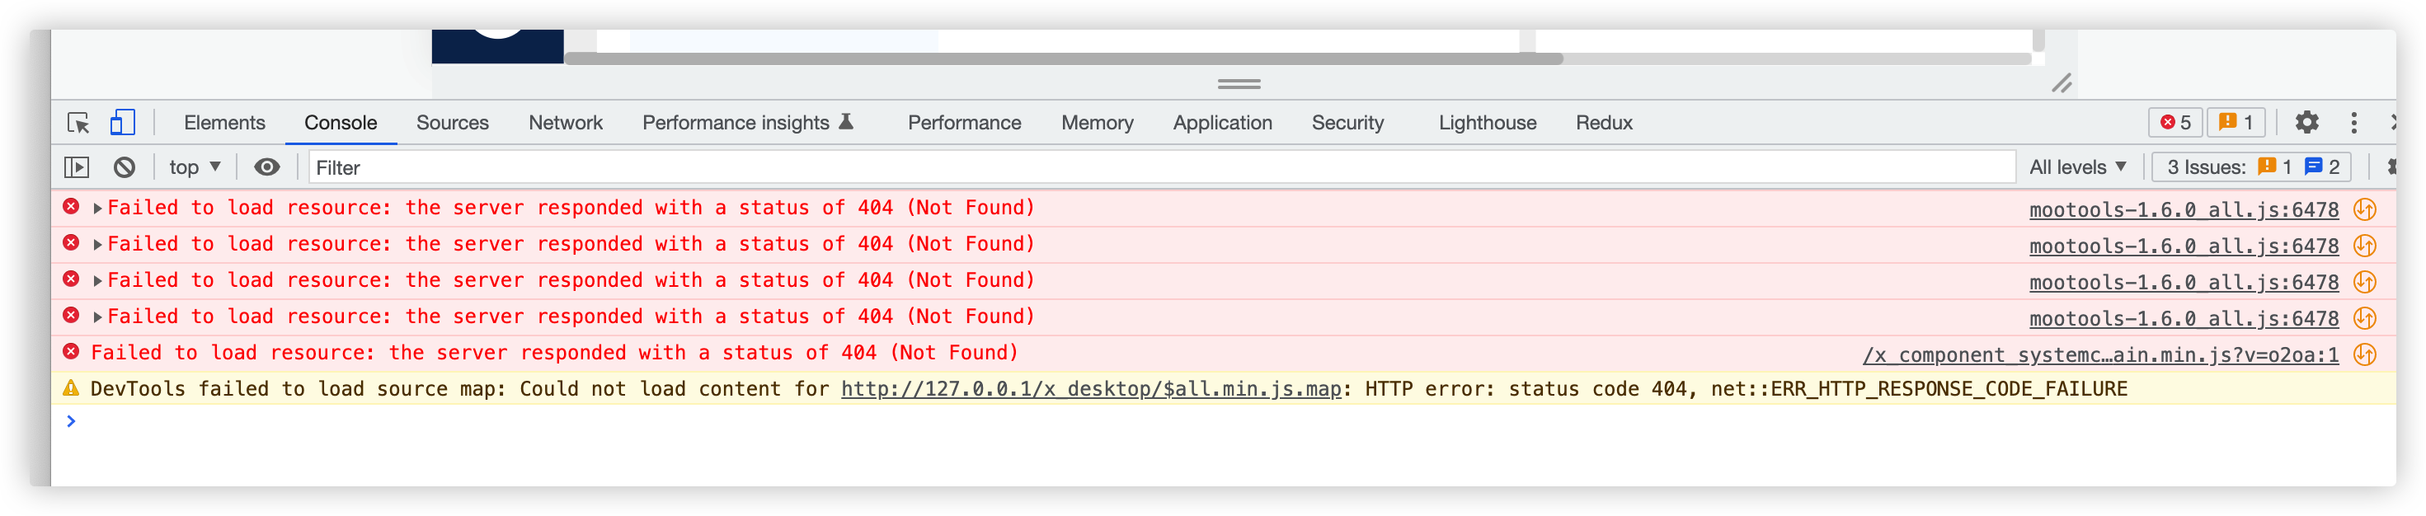The height and width of the screenshot is (516, 2426).
Task: Open the All levels log filter dropdown
Action: pos(2077,167)
